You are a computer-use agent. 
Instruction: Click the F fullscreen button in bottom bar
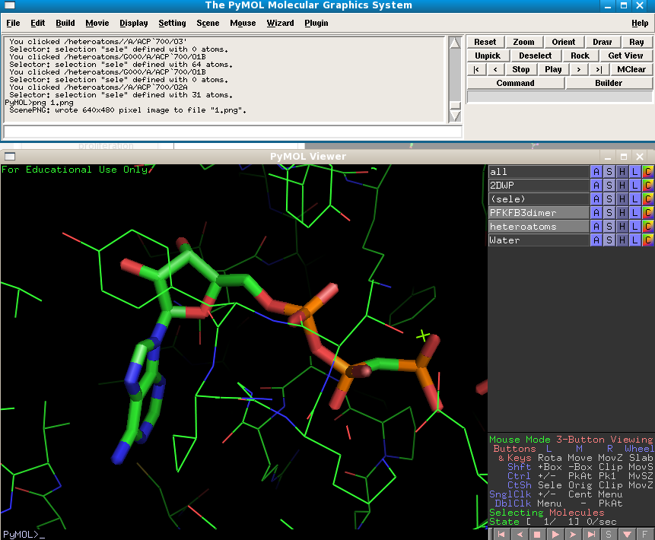tap(646, 534)
